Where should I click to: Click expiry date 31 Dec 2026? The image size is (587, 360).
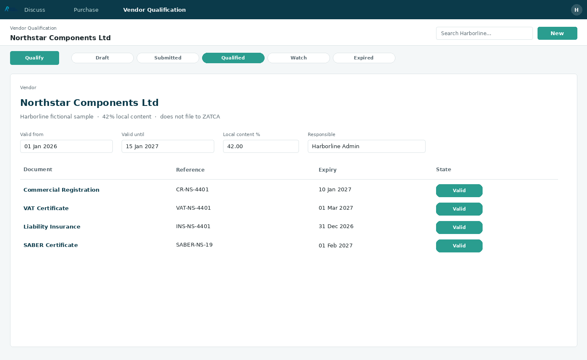pos(336,226)
